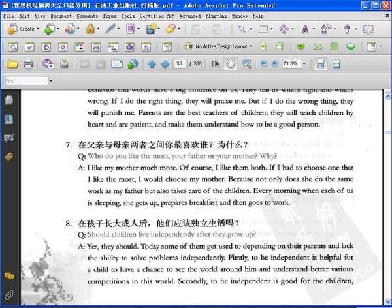Select the dashed rectangle selection tool

tap(263, 29)
